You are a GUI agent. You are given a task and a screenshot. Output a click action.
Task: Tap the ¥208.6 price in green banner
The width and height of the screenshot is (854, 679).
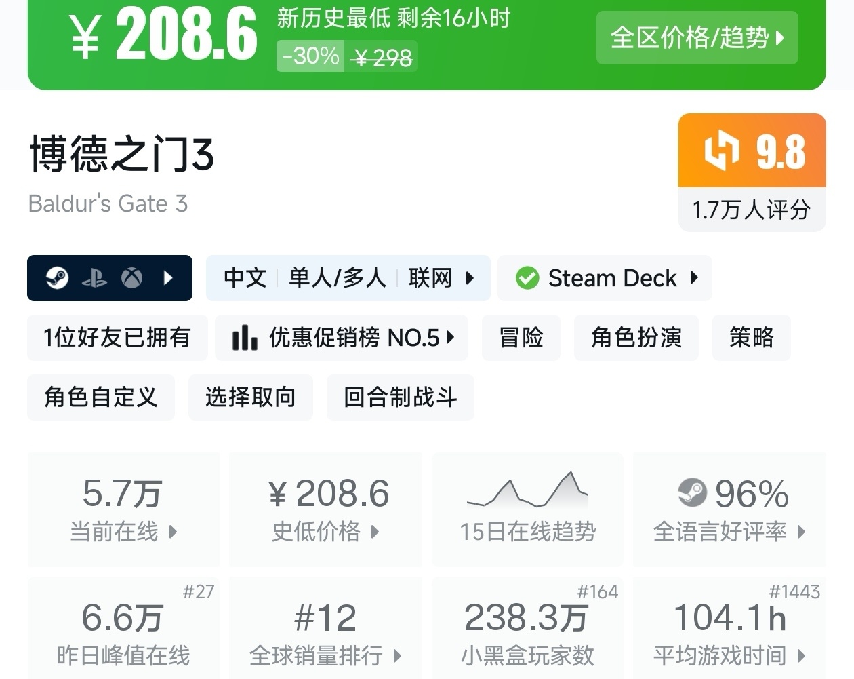coord(163,34)
